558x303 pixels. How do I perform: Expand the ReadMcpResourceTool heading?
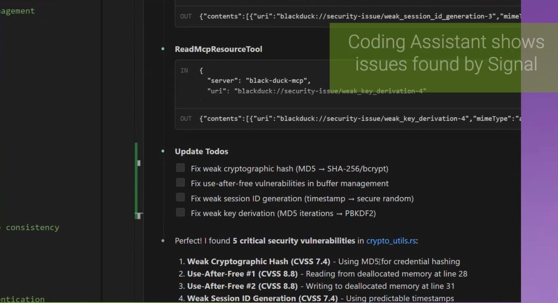[218, 49]
